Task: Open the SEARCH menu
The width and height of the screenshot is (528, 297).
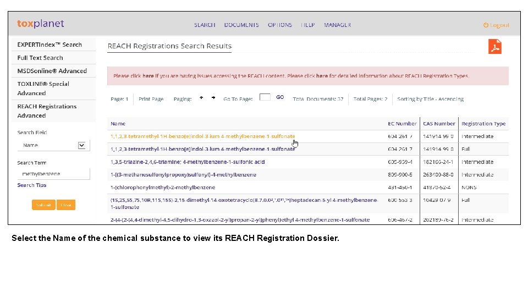Action: (205, 25)
